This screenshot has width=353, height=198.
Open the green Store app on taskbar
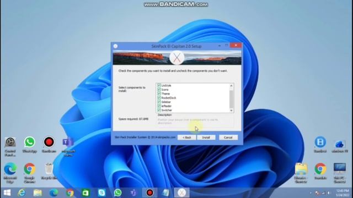tap(85, 193)
